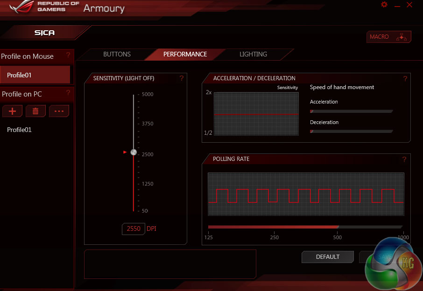Click the 1000 polling rate label
Viewport: 423px width, 291px height.
(x=403, y=237)
